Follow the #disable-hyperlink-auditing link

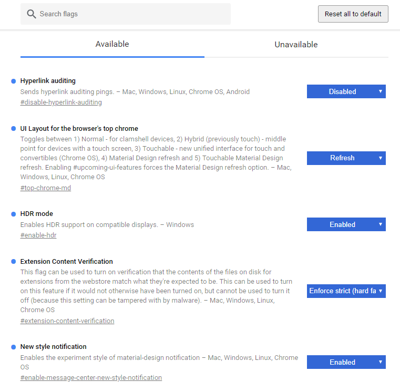(61, 102)
